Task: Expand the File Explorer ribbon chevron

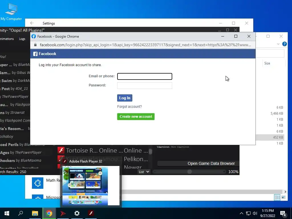Action: [x=278, y=44]
